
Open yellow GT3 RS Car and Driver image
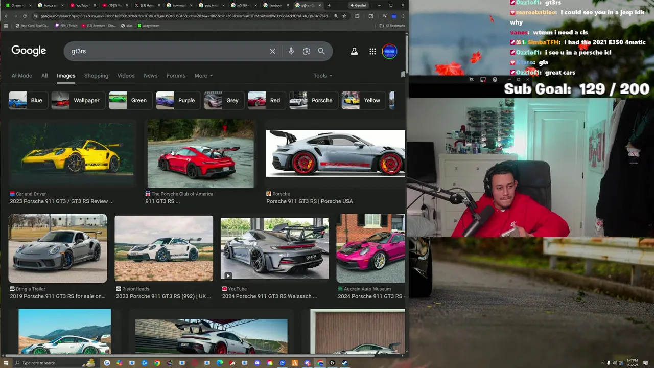click(72, 153)
